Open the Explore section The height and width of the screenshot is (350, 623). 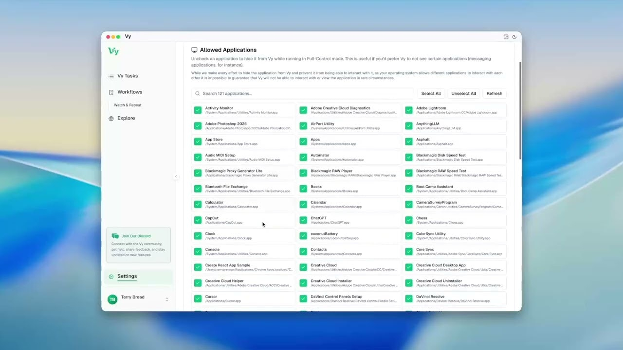(x=126, y=118)
